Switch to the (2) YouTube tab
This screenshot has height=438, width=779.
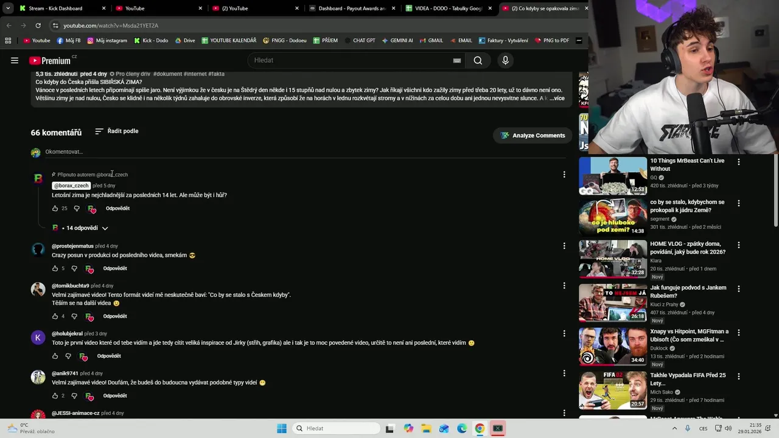[x=256, y=9]
